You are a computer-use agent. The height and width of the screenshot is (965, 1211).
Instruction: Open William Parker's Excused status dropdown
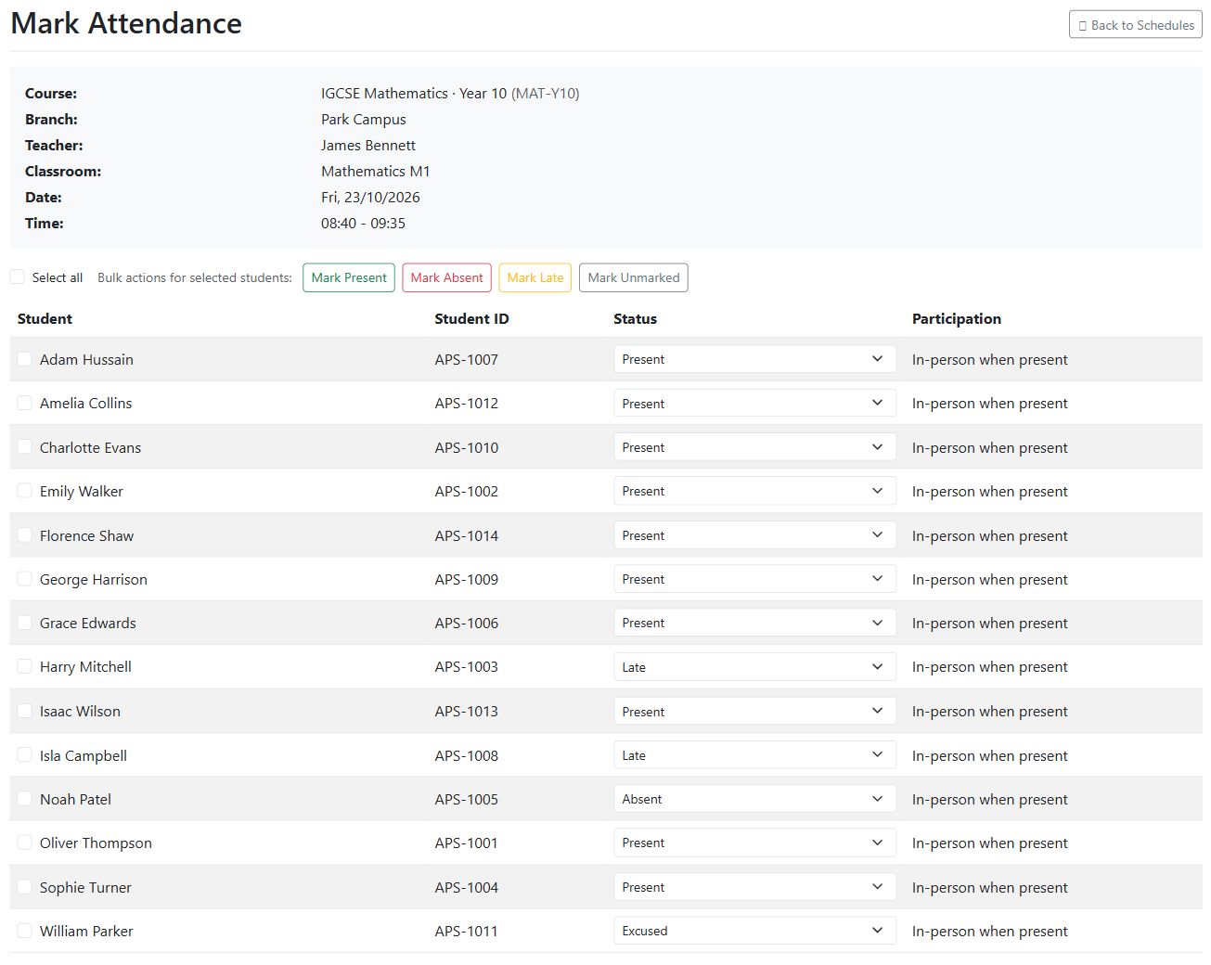[754, 931]
